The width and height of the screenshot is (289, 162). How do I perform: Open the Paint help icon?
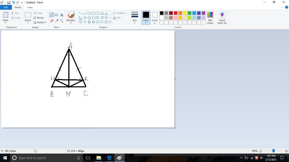[287, 7]
